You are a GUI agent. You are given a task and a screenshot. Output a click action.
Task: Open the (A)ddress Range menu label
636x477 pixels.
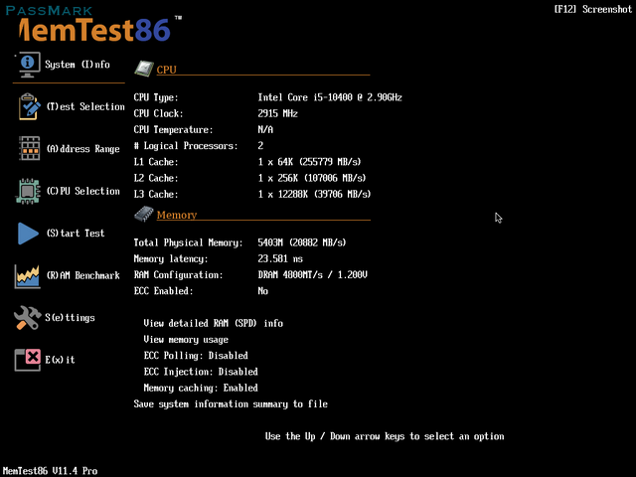tap(83, 149)
